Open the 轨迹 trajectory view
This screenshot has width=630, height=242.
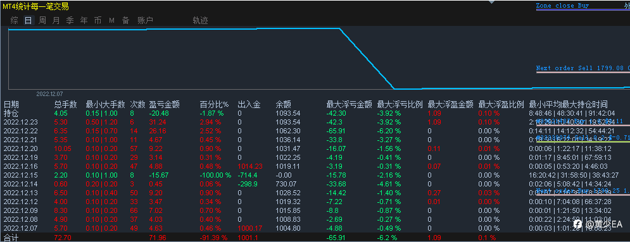pyautogui.click(x=201, y=20)
